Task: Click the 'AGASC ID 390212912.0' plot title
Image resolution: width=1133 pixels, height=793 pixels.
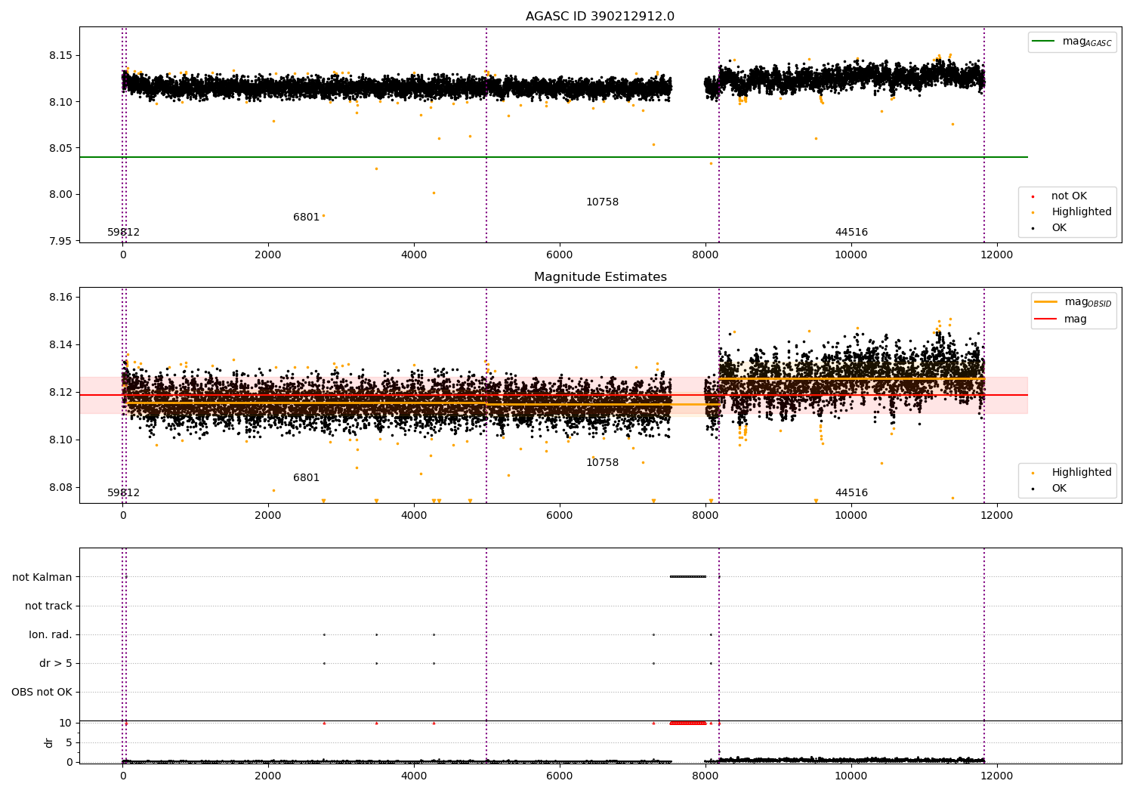Action: pos(600,17)
